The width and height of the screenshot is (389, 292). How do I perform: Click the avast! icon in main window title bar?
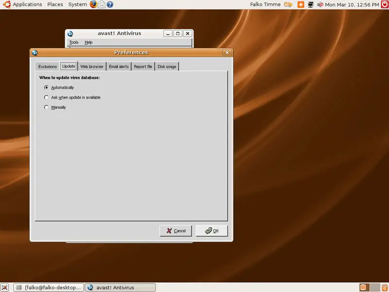[x=70, y=34]
